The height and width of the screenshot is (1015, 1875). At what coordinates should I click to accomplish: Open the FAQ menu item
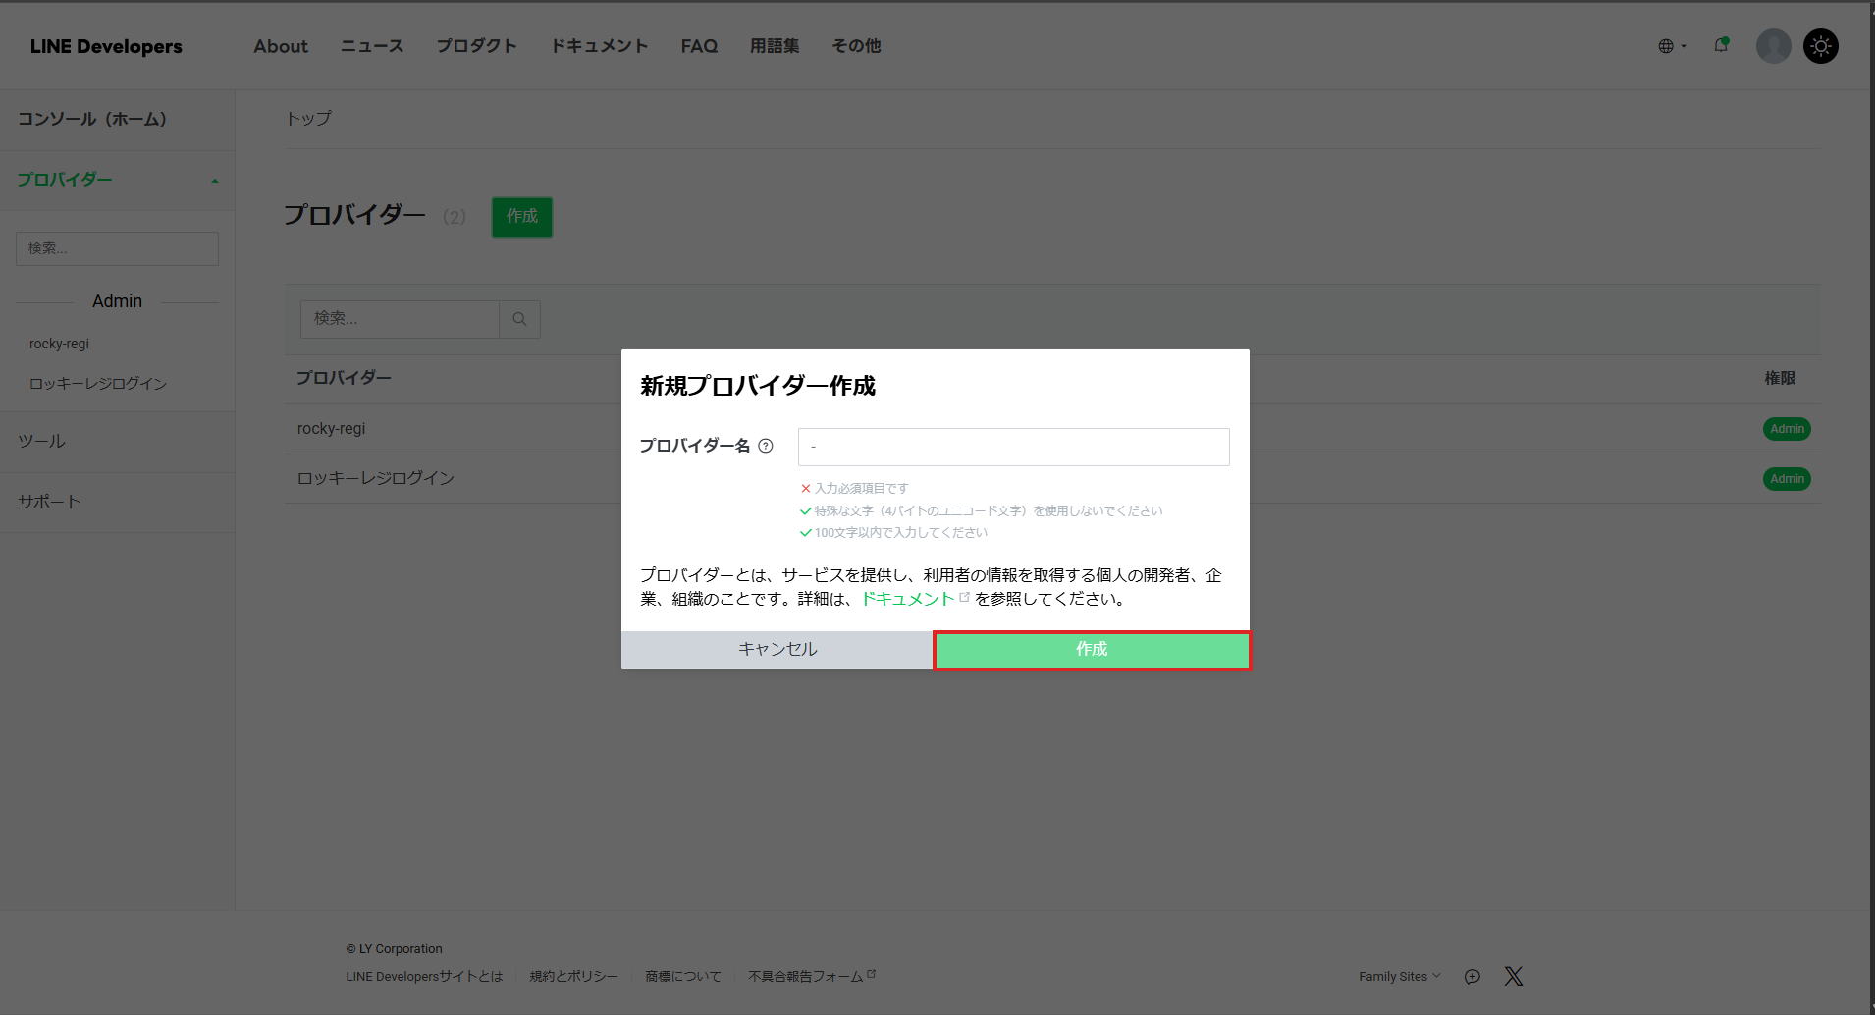pos(699,46)
